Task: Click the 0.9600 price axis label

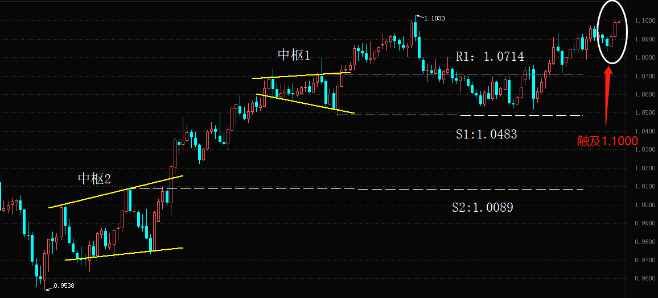Action: pyautogui.click(x=646, y=279)
